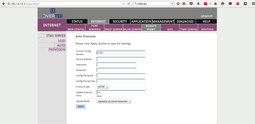Image resolution: width=255 pixels, height=124 pixels.
Task: Open TIME CONFIG submenu
Action: coord(189,28)
